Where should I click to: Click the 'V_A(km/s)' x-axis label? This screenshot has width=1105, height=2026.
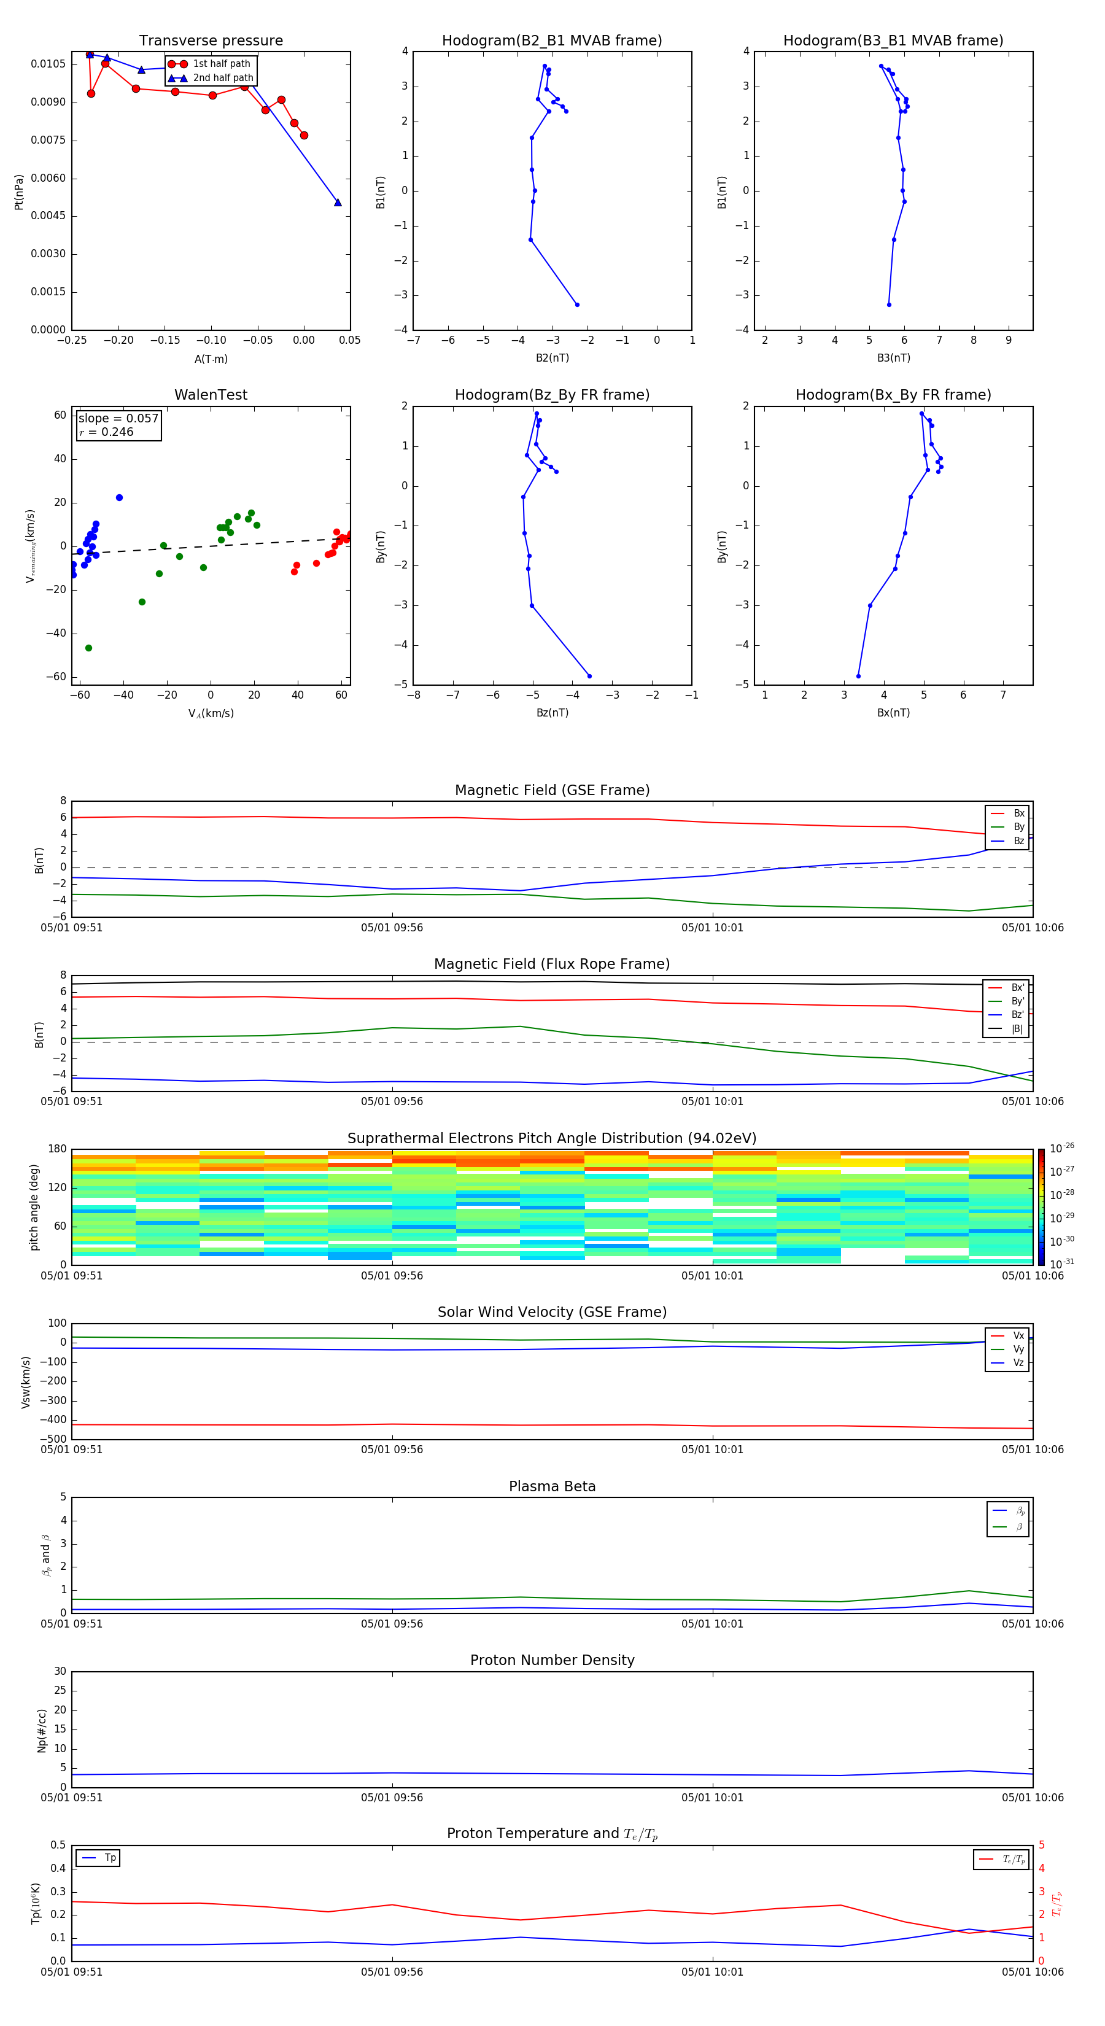pyautogui.click(x=211, y=713)
